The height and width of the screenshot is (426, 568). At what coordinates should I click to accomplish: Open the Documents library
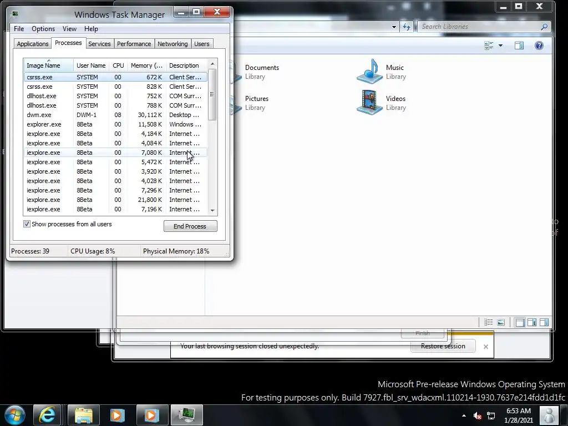tap(262, 72)
